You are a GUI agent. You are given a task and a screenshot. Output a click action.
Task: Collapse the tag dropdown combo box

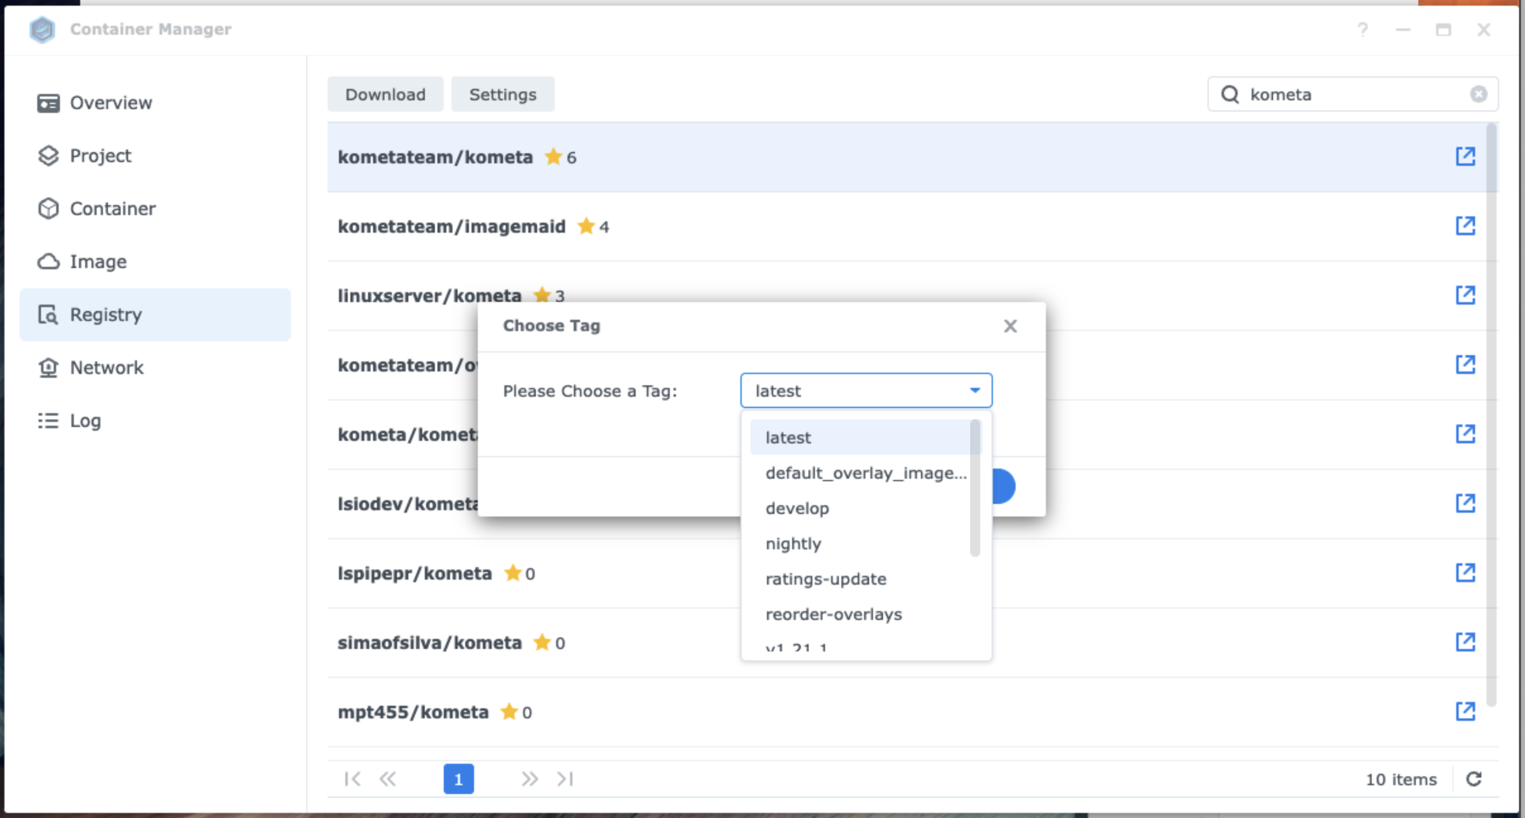975,390
